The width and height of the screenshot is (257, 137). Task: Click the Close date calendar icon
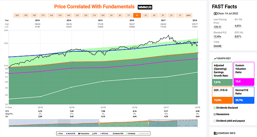pyautogui.click(x=215, y=14)
